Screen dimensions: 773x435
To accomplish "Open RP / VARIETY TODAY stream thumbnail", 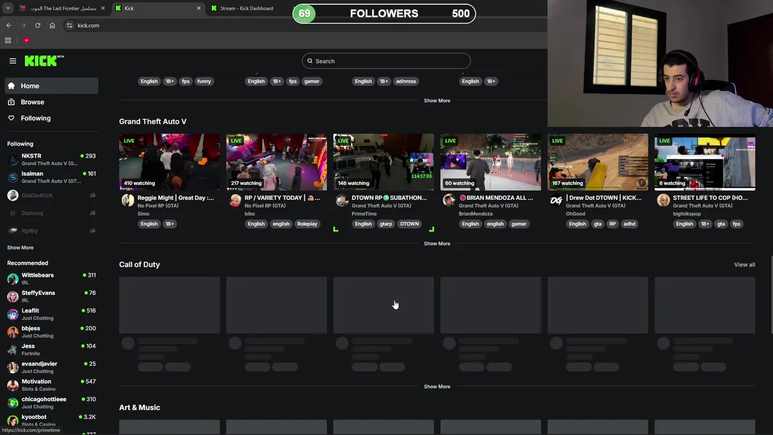I will [x=277, y=162].
